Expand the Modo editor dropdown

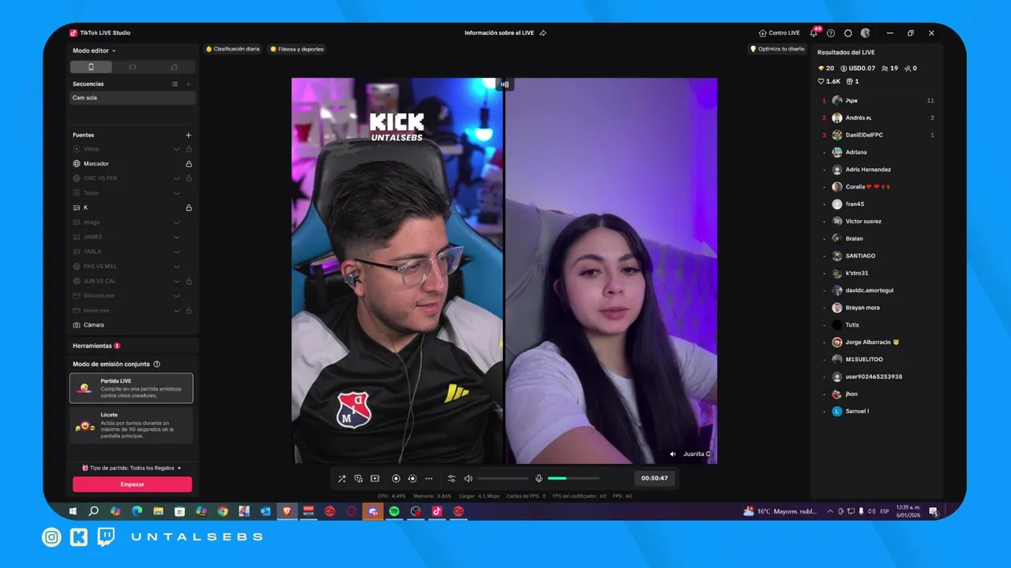click(x=94, y=50)
